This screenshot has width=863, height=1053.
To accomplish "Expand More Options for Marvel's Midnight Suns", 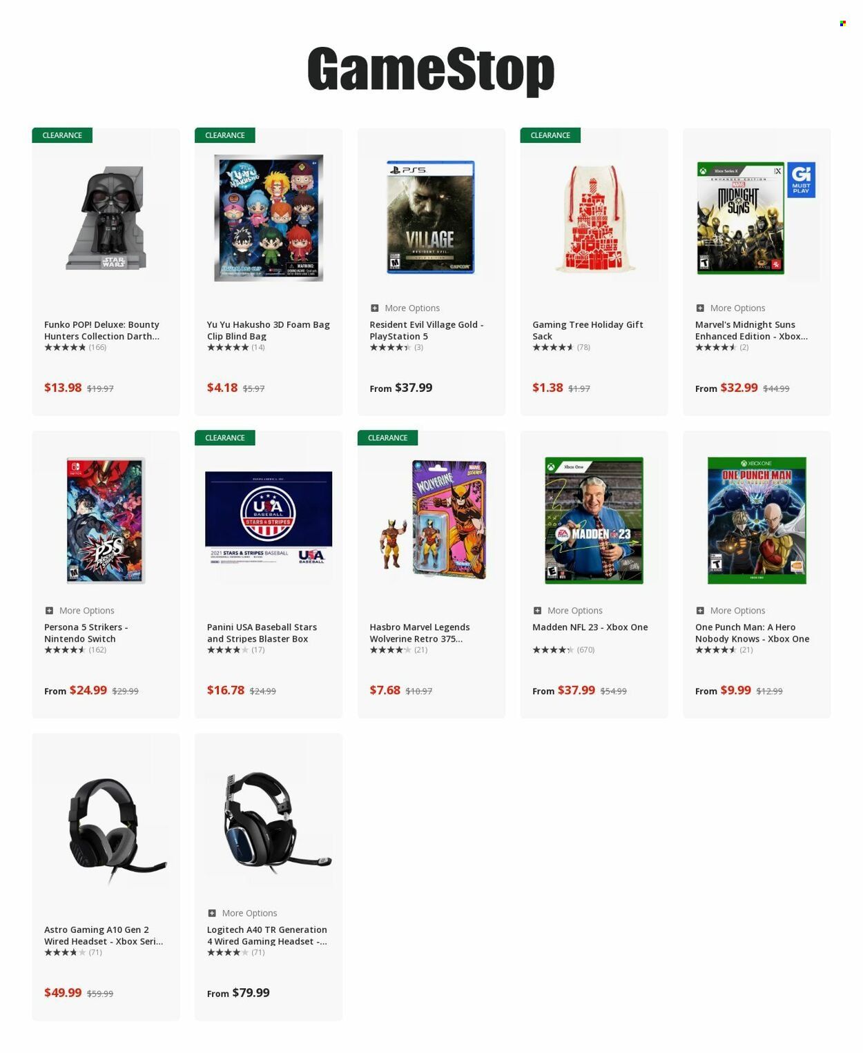I will 730,308.
